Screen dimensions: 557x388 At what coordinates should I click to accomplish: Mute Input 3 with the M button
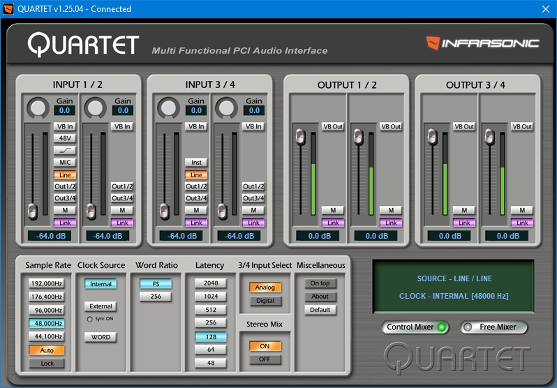(x=196, y=210)
